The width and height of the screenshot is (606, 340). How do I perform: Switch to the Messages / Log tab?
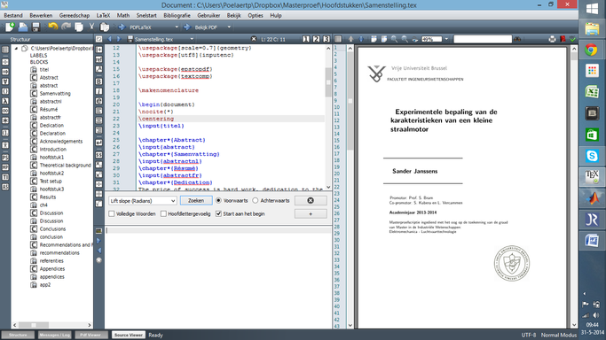tap(54, 335)
